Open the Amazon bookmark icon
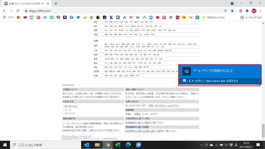 (65, 18)
